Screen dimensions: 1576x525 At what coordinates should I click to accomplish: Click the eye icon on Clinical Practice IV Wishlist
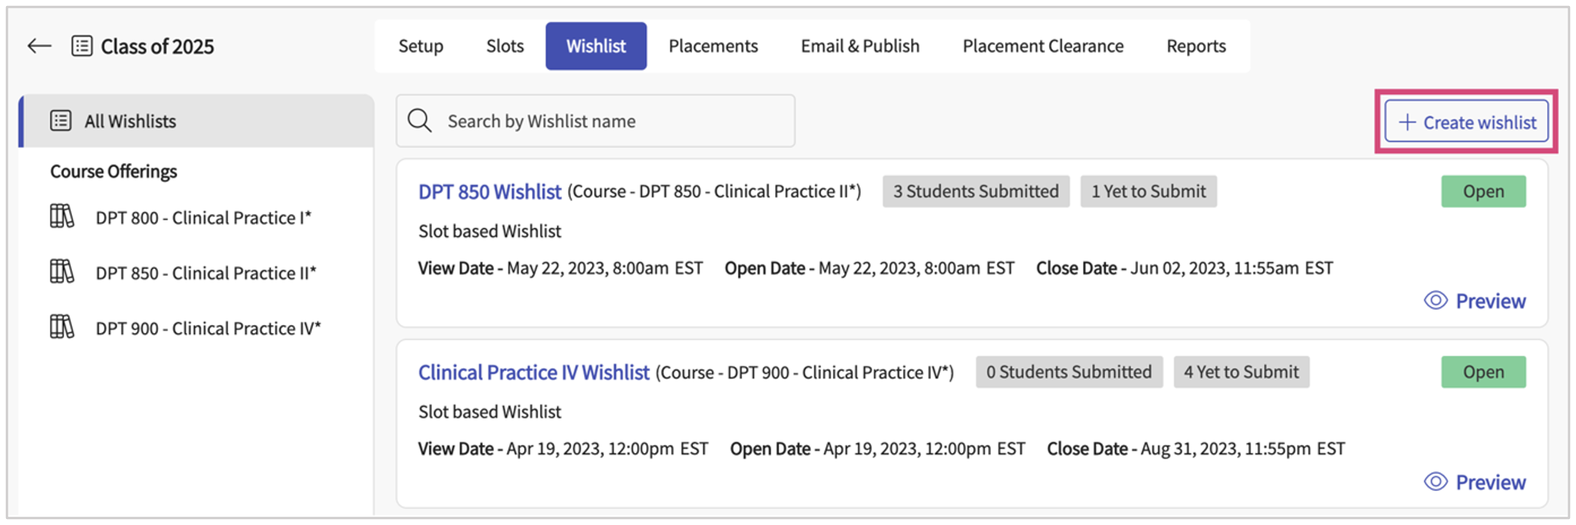click(x=1435, y=482)
